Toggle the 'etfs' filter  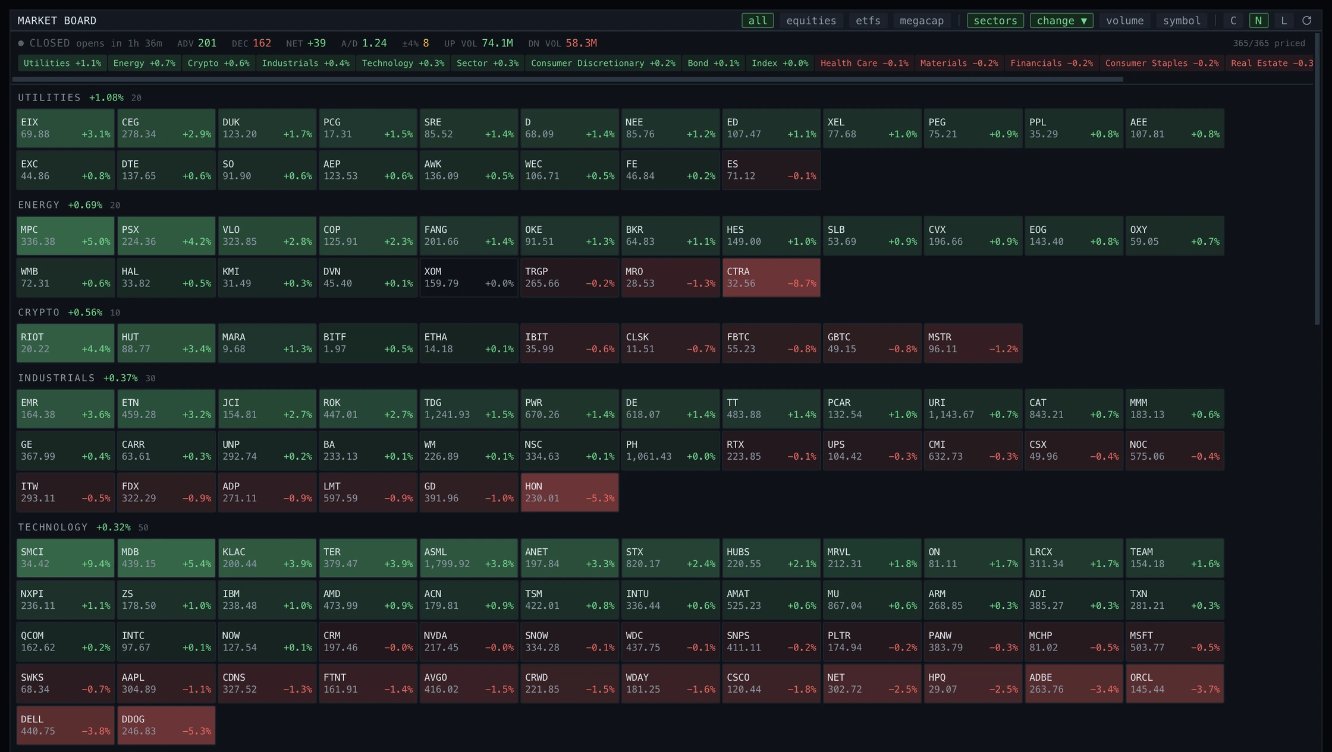coord(868,21)
